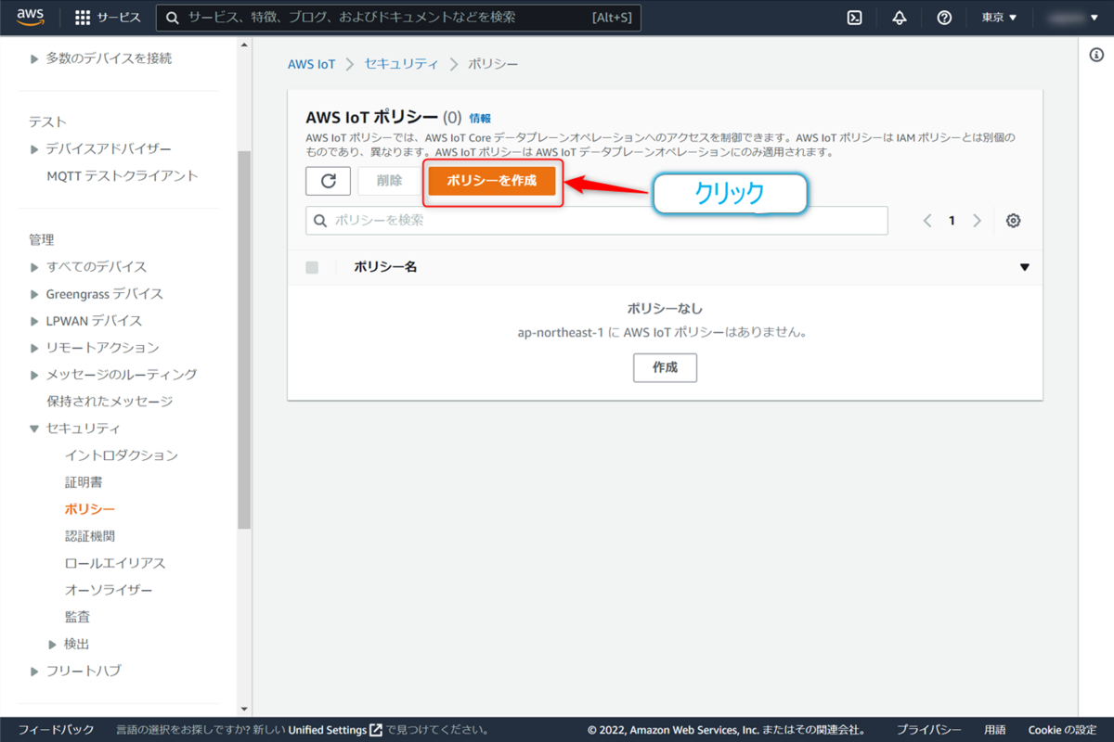Image resolution: width=1114 pixels, height=742 pixels.
Task: Open the 東京 region dropdown
Action: [1000, 18]
